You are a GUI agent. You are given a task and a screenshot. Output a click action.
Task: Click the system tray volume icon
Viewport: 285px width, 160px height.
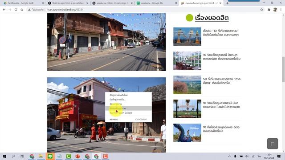247,156
